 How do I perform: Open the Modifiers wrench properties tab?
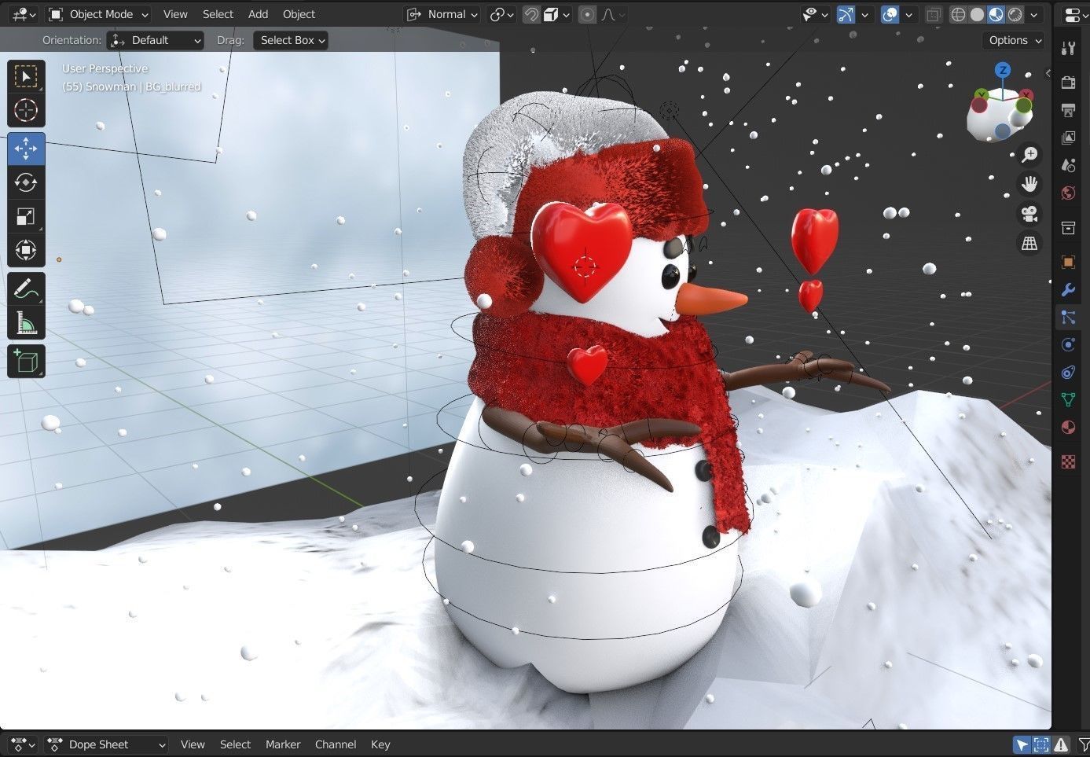click(1068, 290)
